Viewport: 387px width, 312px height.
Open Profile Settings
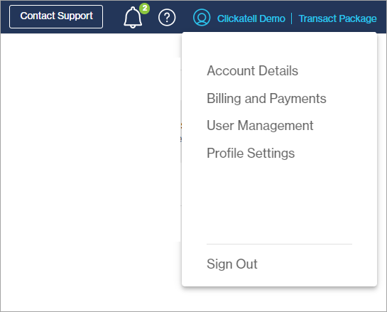tap(251, 154)
